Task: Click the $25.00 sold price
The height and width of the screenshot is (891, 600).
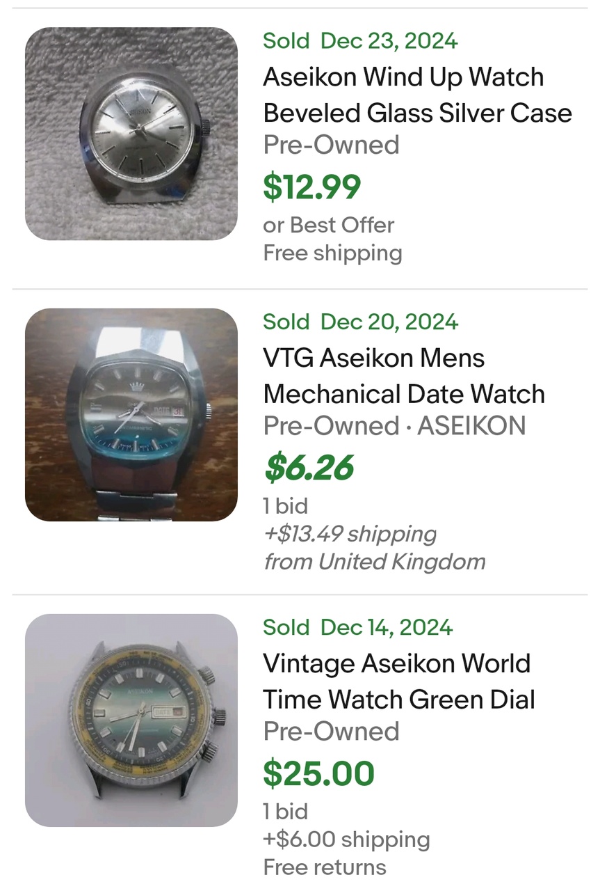Action: coord(318,773)
